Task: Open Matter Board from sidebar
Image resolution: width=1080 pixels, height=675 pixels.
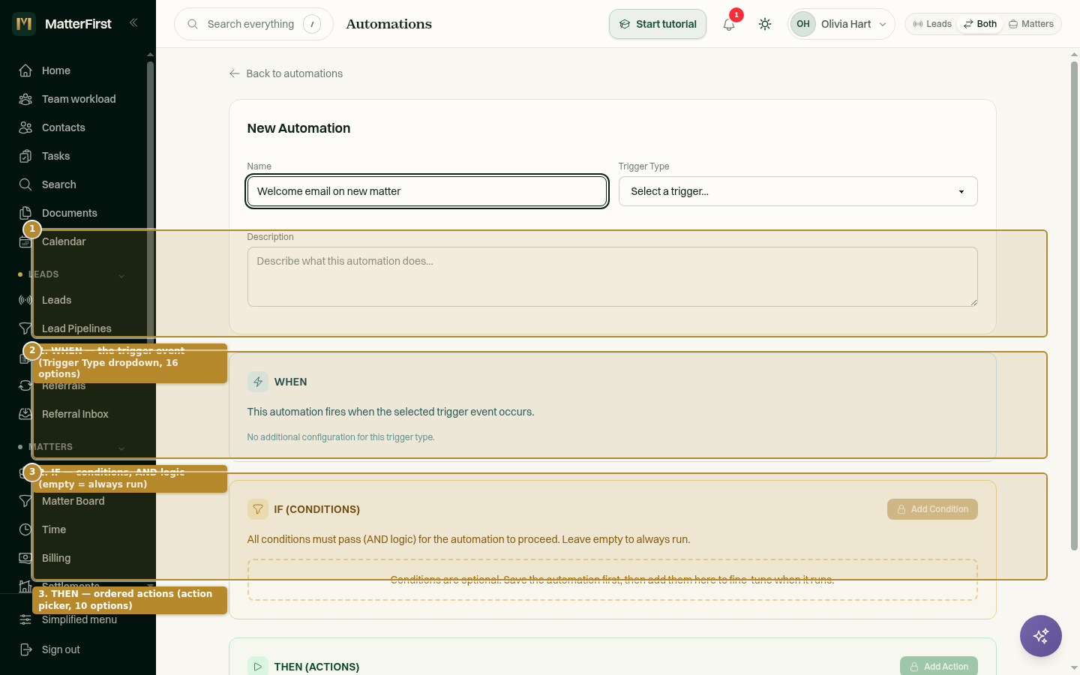Action: click(73, 501)
